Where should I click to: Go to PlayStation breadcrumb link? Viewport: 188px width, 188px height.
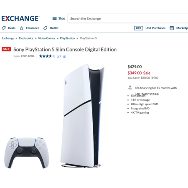[67, 38]
